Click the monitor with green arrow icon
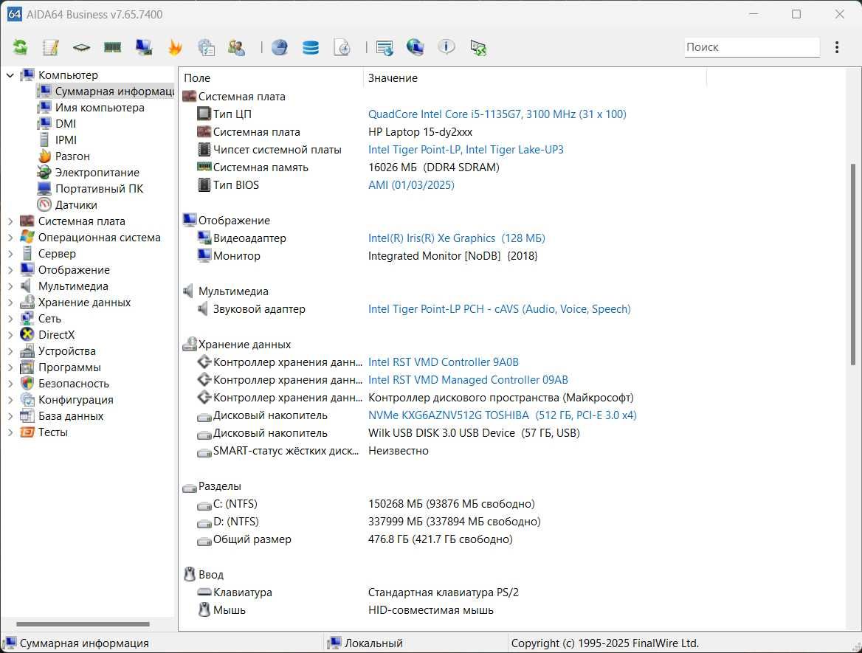This screenshot has width=862, height=653. 478,48
